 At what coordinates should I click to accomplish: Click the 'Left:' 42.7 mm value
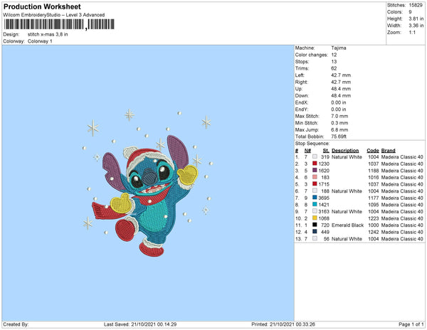[341, 75]
